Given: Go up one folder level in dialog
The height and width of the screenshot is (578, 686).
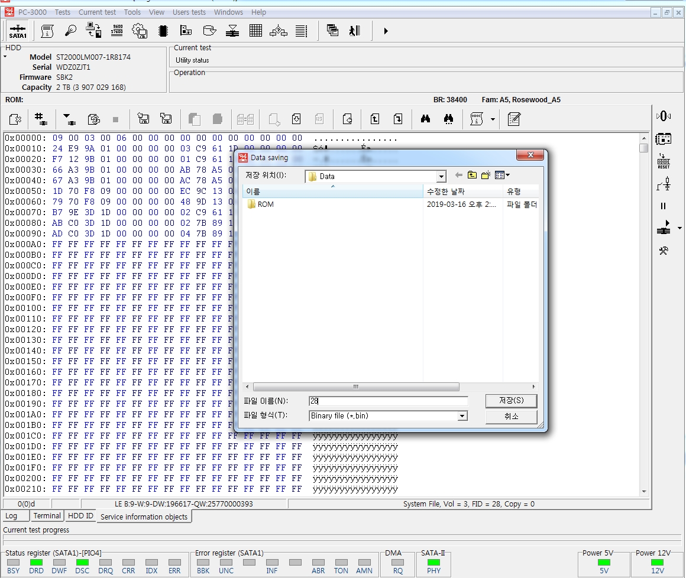Looking at the screenshot, I should [x=472, y=176].
